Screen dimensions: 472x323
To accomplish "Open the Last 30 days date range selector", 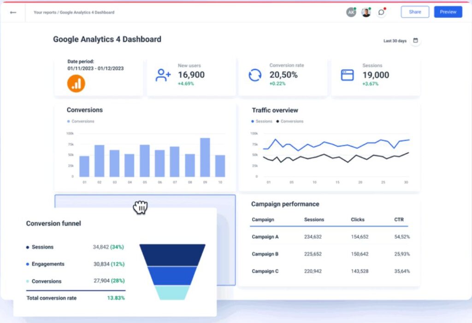I will tap(394, 40).
